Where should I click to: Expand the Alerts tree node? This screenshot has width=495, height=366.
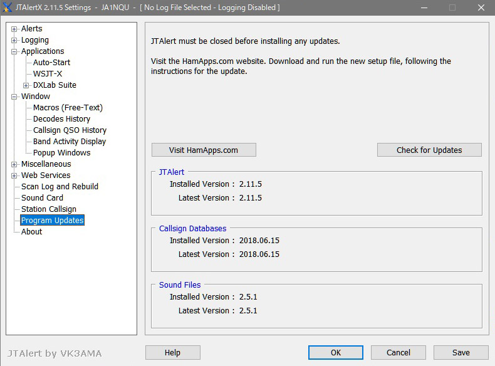tap(14, 29)
